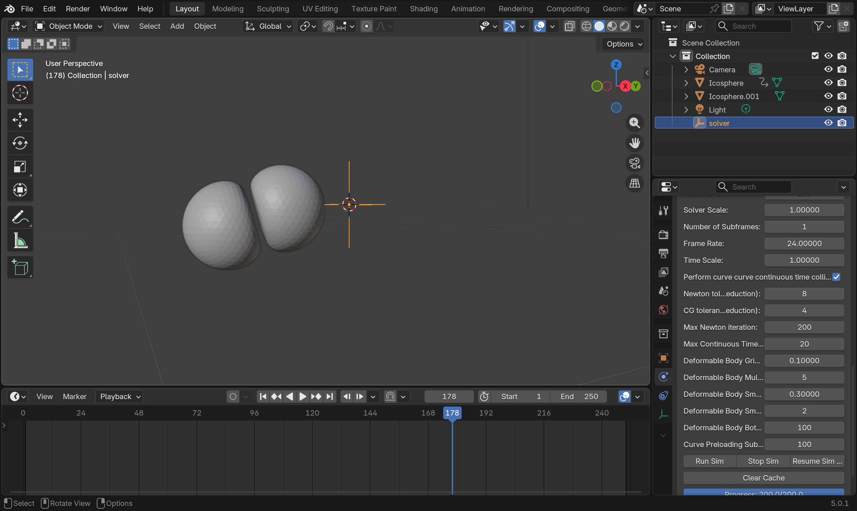Uncheck curve continuous time collision checkbox
Image resolution: width=857 pixels, height=511 pixels.
click(x=836, y=277)
